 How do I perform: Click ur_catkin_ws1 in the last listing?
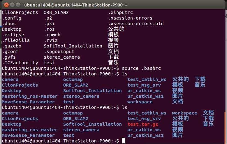[145, 135]
